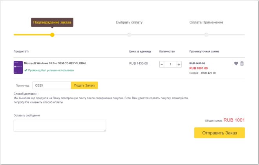Click the total amount RUB 1001
The width and height of the screenshot is (259, 165).
pyautogui.click(x=234, y=120)
